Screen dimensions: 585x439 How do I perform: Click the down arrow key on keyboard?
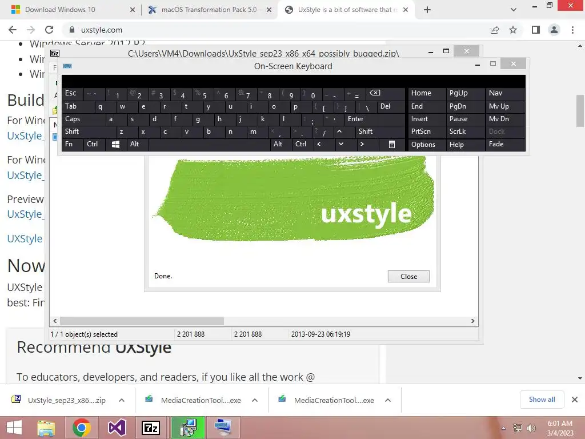tap(340, 144)
